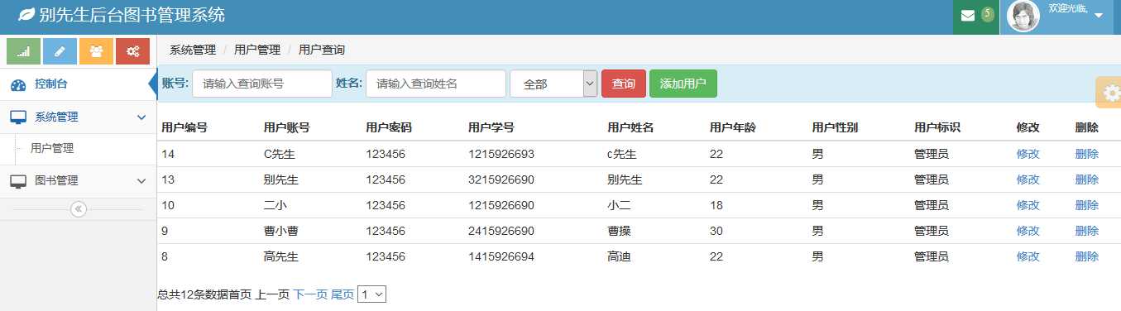Click 首页 in pagination
Viewport: 1121px width, 311px height.
240,294
